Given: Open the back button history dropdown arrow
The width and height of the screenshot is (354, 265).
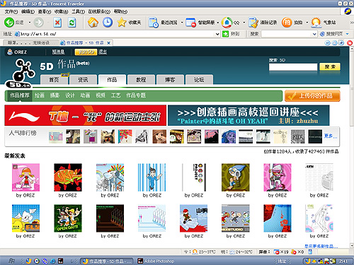Looking at the screenshot, I should click(x=30, y=23).
